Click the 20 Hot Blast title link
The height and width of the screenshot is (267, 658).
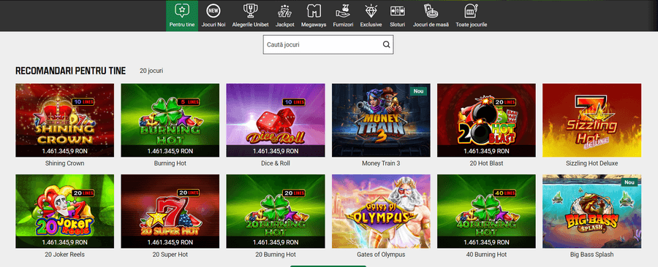point(486,163)
